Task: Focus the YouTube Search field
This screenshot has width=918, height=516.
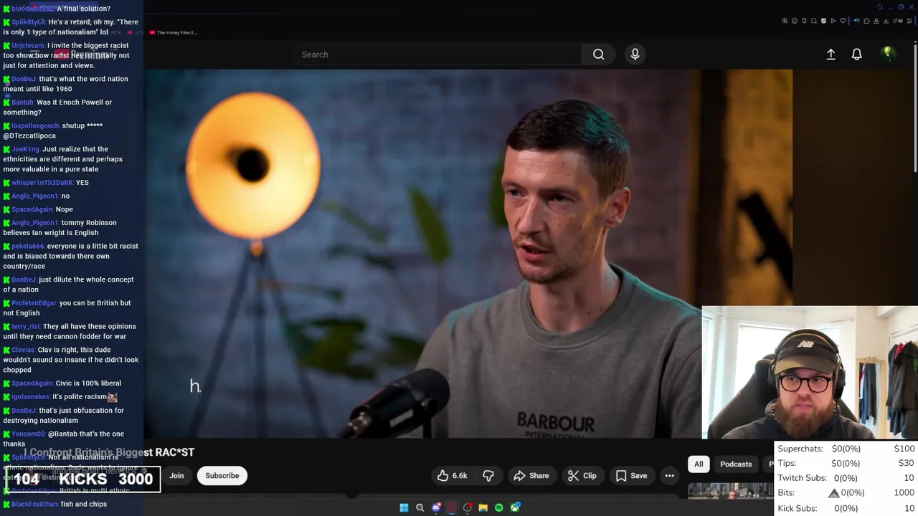Action: click(437, 54)
